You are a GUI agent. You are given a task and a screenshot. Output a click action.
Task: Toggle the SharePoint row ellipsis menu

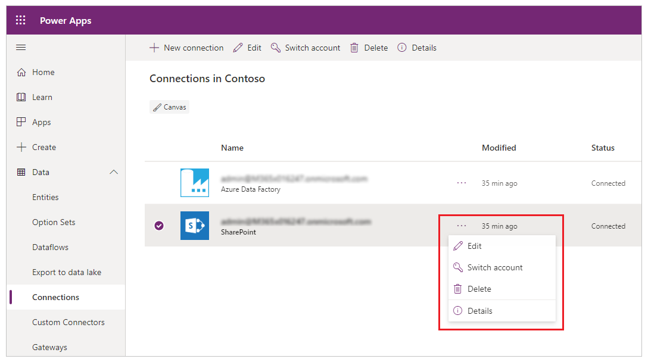click(462, 226)
